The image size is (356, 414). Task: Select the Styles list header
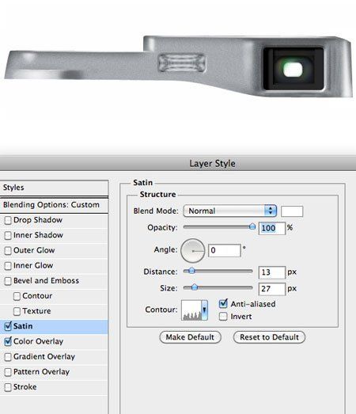(x=54, y=188)
